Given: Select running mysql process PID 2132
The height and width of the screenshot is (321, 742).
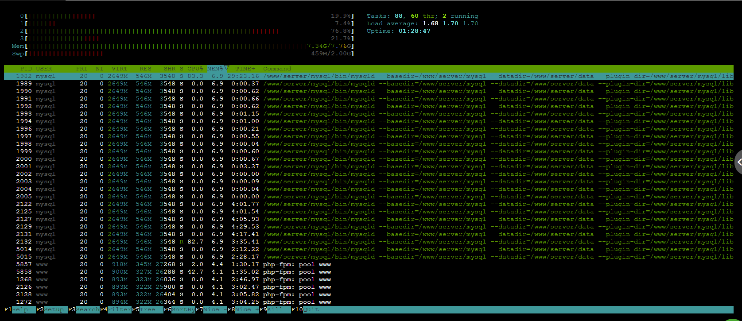Looking at the screenshot, I should [369, 242].
